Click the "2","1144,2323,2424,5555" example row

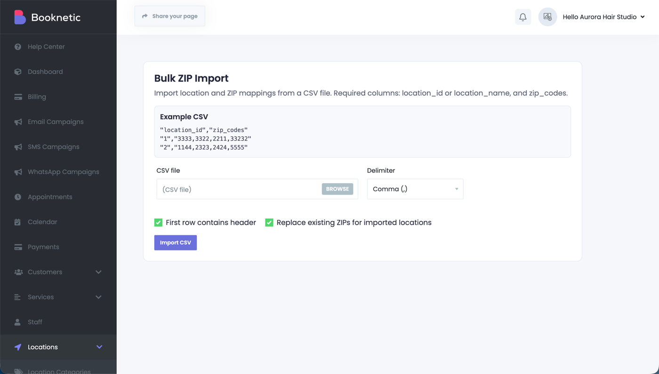click(204, 148)
